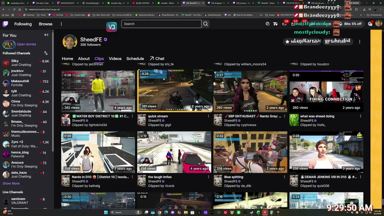
Task: Open options for WATER BOY DISTRICT 10 clip
Action: pos(132,116)
